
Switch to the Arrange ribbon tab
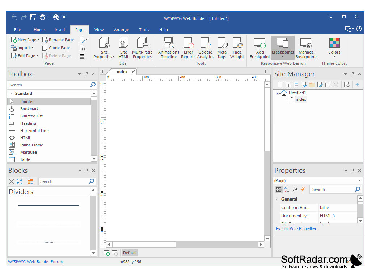coord(121,30)
